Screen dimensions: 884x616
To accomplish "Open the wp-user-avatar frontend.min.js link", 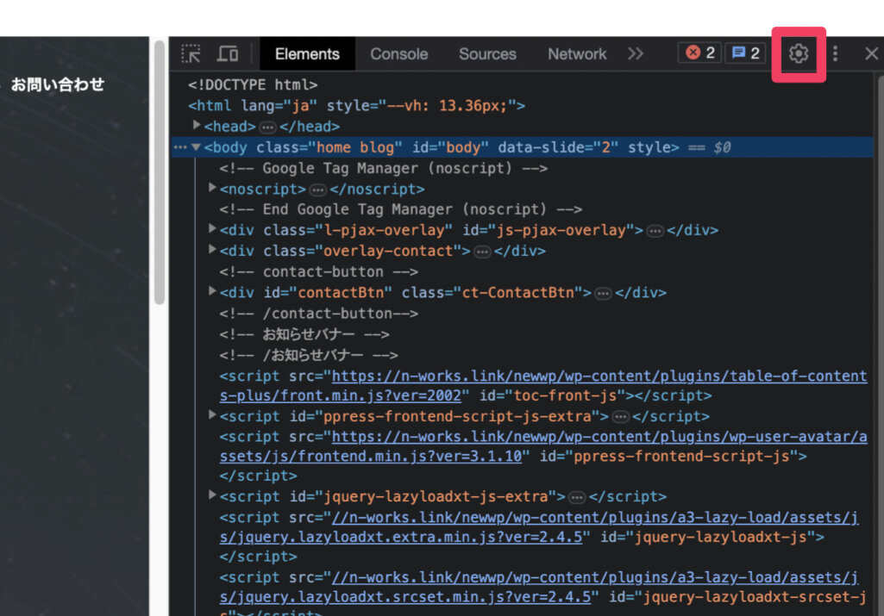I will 599,438.
